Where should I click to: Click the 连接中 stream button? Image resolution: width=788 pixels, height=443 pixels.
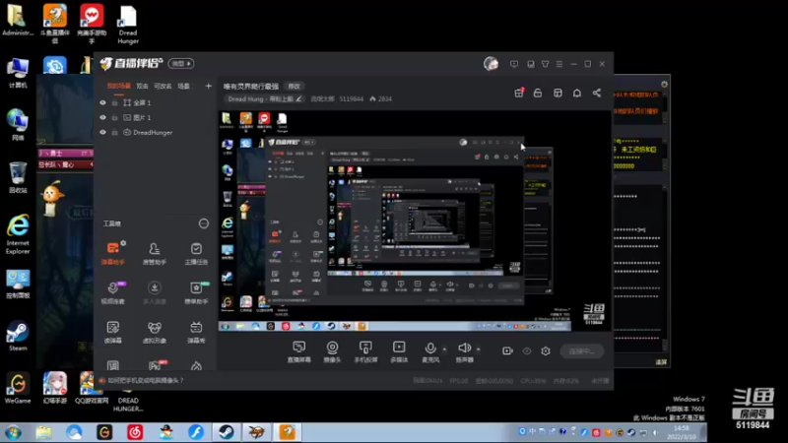tap(582, 351)
